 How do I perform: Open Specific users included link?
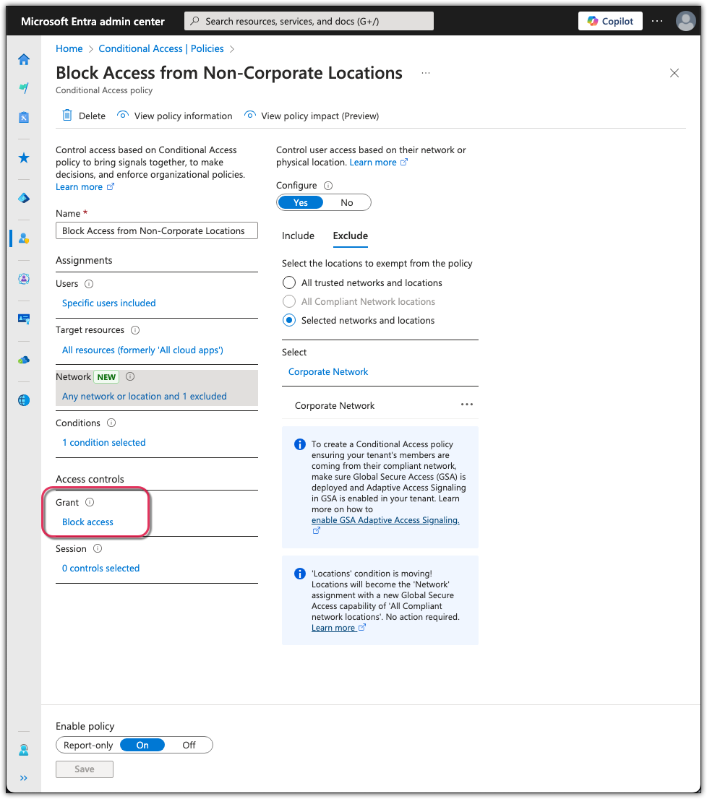pos(109,303)
